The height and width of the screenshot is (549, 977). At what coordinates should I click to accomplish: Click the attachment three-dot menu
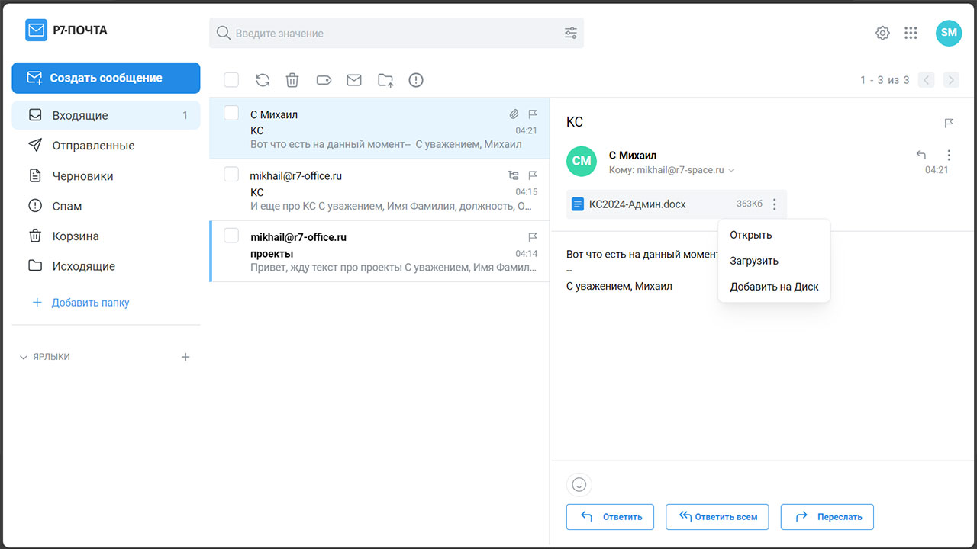click(x=774, y=204)
